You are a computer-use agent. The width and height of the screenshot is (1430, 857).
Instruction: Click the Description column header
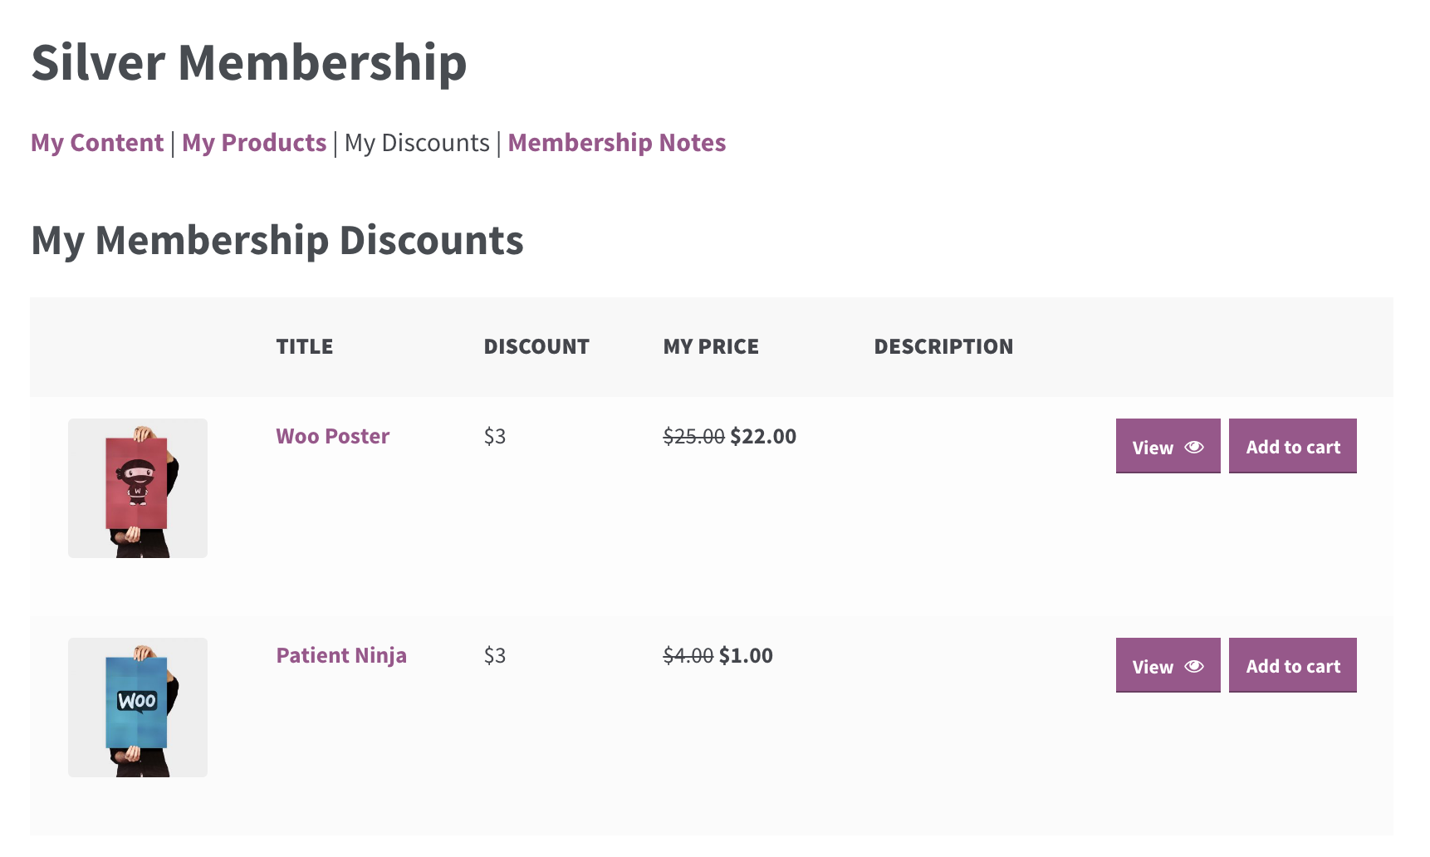(x=943, y=346)
